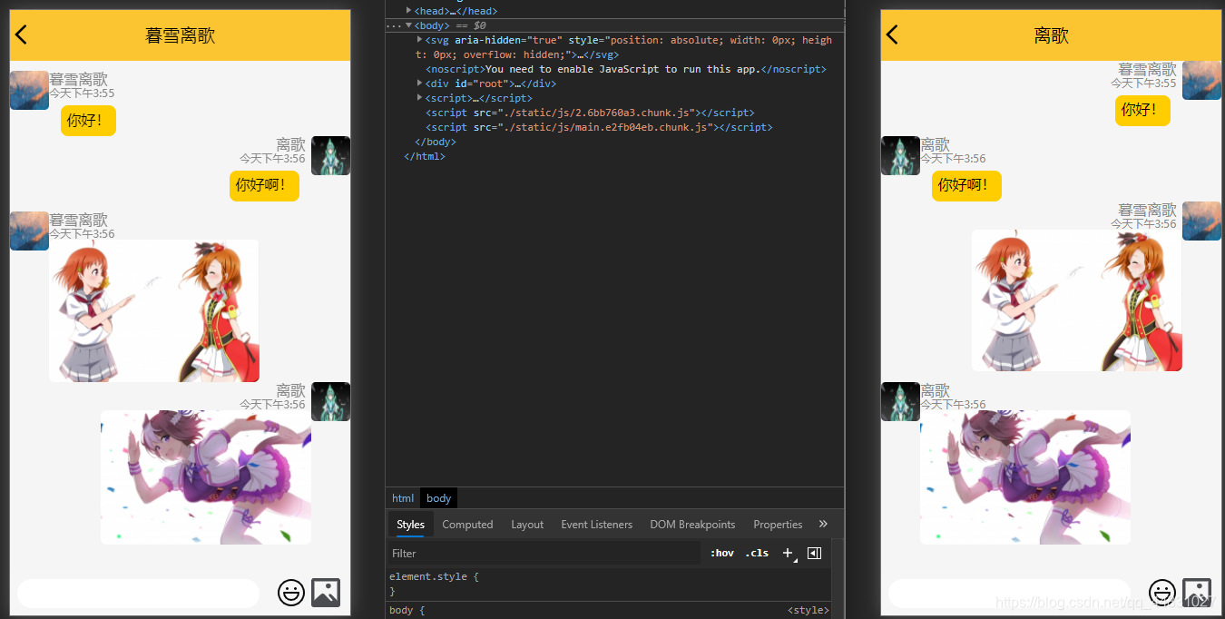Click the message input in right chat
The height and width of the screenshot is (619, 1225).
(1009, 593)
